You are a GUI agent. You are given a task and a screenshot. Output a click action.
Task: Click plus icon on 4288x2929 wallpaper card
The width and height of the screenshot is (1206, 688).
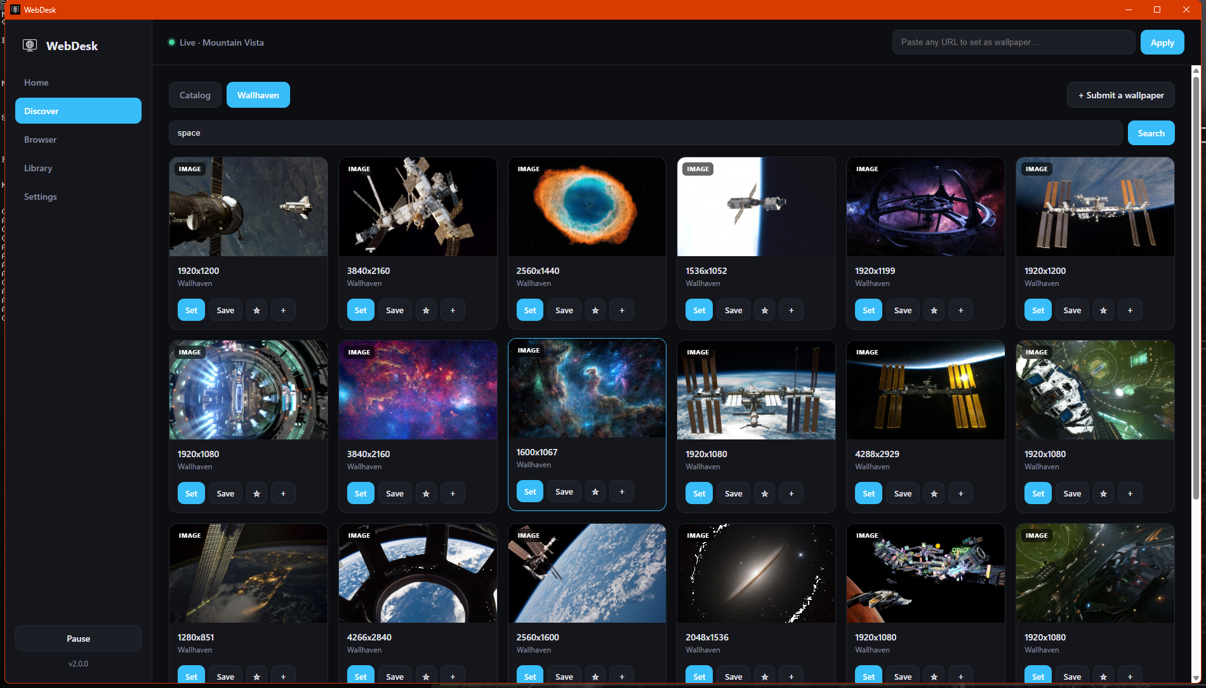tap(961, 493)
